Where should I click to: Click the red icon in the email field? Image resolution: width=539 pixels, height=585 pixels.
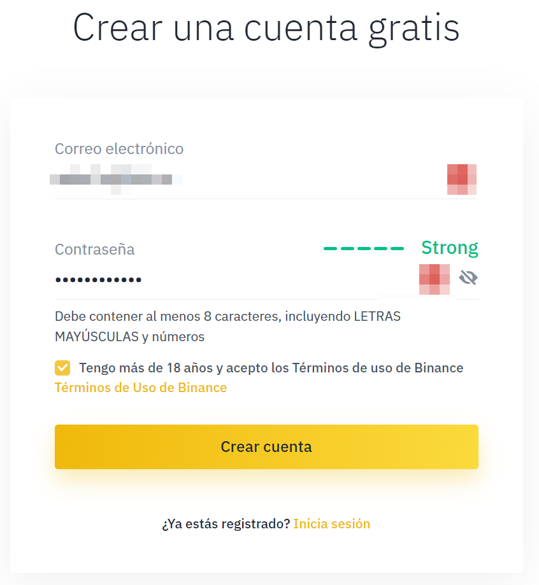[462, 180]
